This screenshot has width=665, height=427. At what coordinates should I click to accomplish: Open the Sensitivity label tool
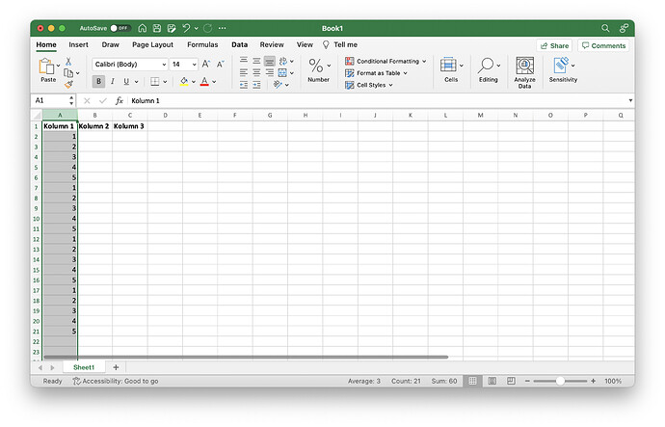[563, 70]
